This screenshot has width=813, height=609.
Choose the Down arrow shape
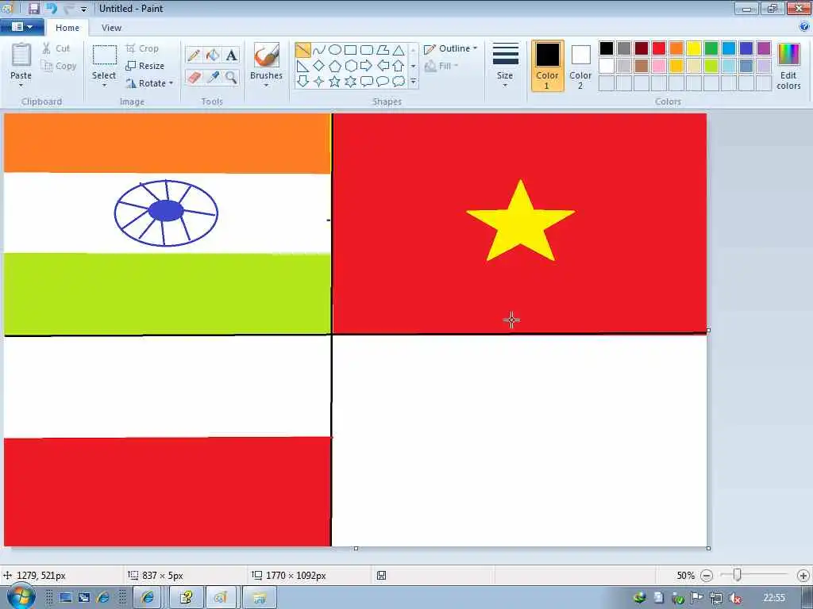point(302,82)
